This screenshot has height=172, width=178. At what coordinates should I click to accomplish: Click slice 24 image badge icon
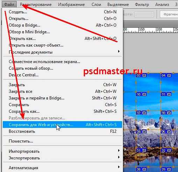(144, 132)
